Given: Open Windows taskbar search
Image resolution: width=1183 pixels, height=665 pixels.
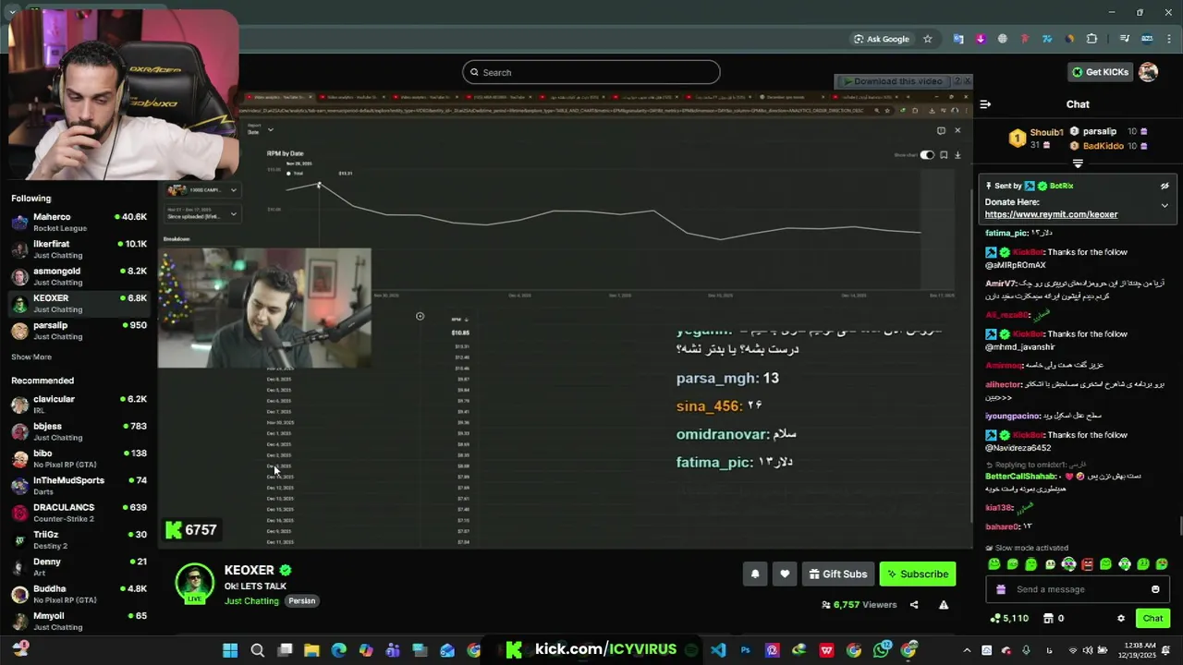Looking at the screenshot, I should 258,650.
